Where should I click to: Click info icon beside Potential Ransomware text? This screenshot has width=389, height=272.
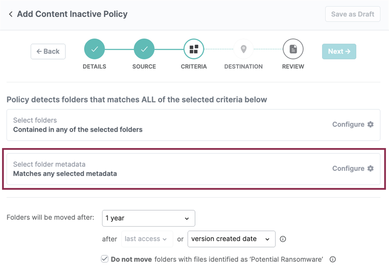[x=333, y=259]
